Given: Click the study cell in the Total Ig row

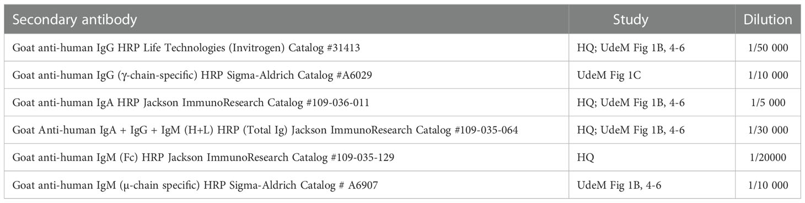Looking at the screenshot, I should [x=652, y=130].
